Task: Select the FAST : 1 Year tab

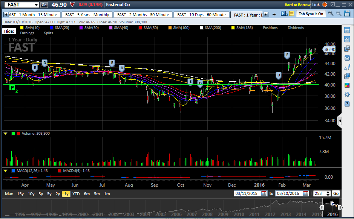Action: coord(247,15)
